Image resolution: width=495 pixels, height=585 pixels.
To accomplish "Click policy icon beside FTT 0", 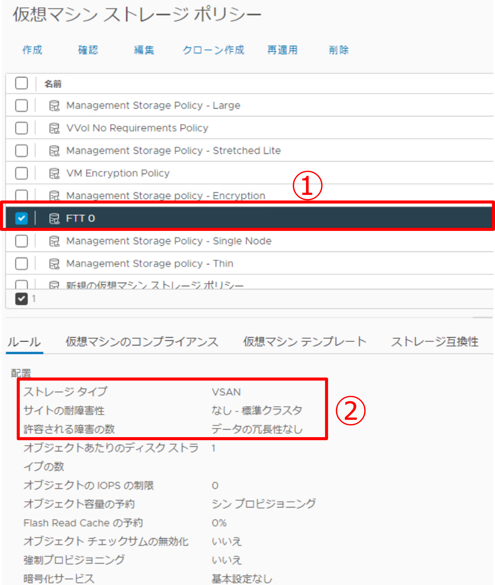I will 54,218.
